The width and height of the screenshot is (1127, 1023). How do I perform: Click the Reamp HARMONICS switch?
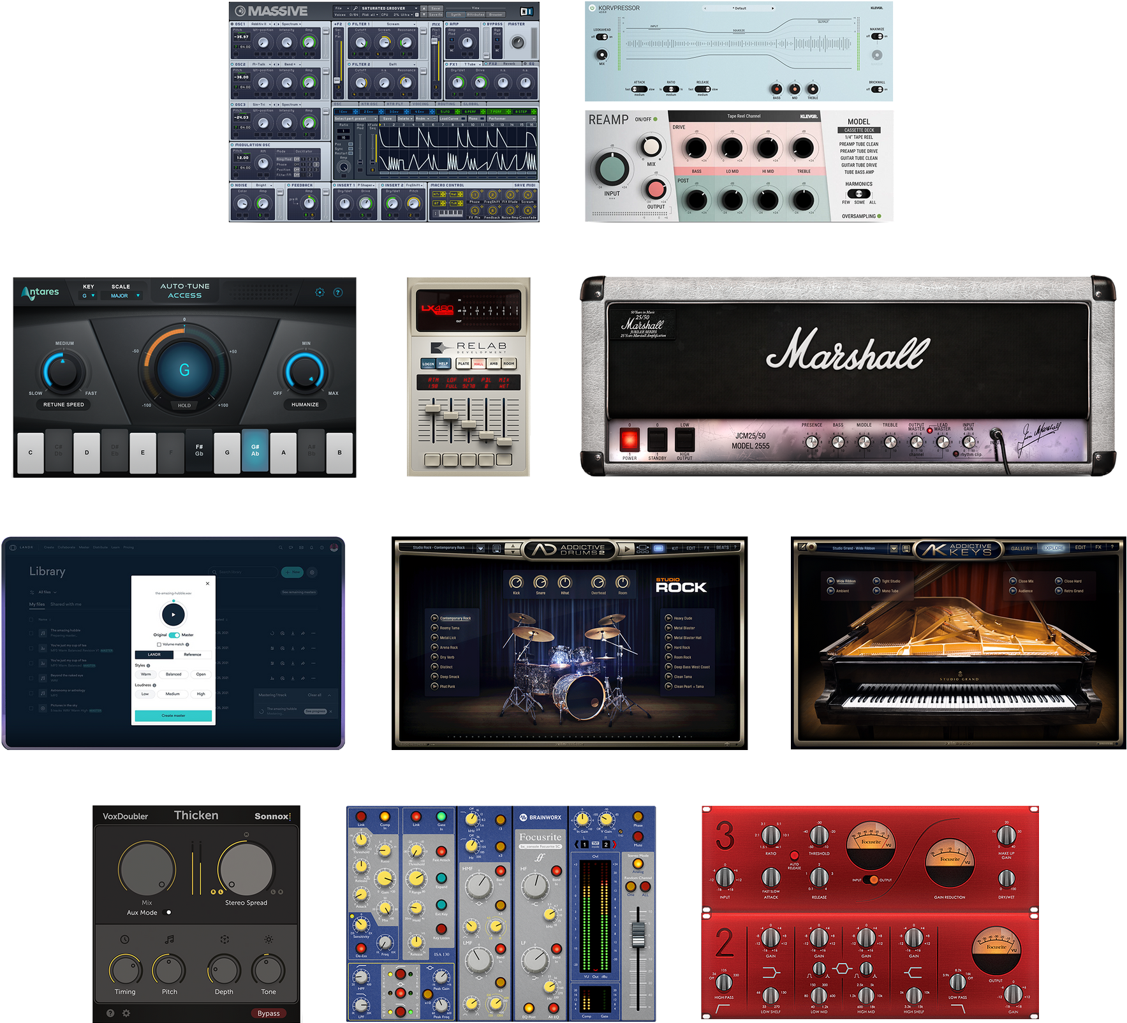click(858, 194)
